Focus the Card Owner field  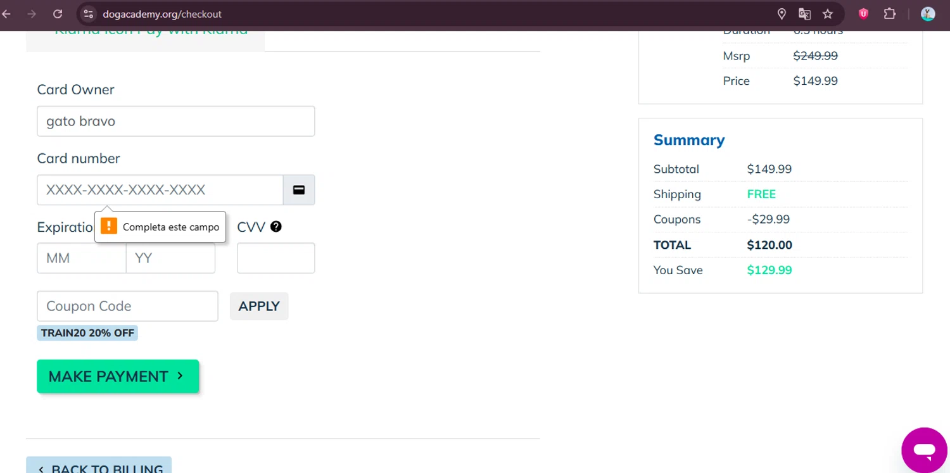coord(176,121)
